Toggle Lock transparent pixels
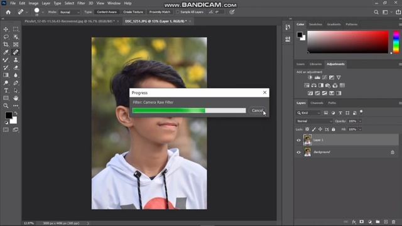The height and width of the screenshot is (226, 402). pyautogui.click(x=307, y=129)
